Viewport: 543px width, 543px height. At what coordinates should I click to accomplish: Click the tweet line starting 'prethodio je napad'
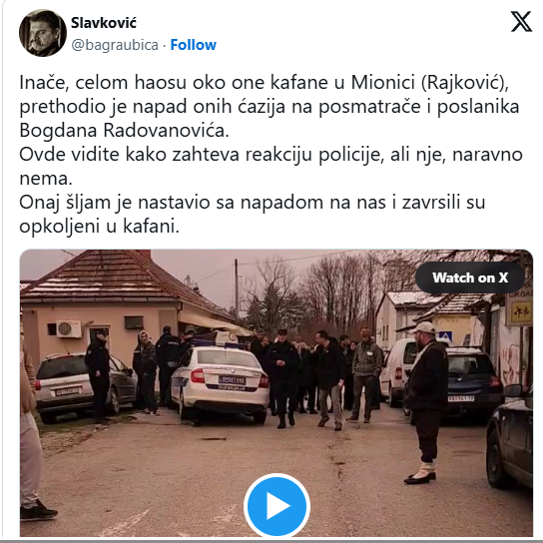pos(270,107)
